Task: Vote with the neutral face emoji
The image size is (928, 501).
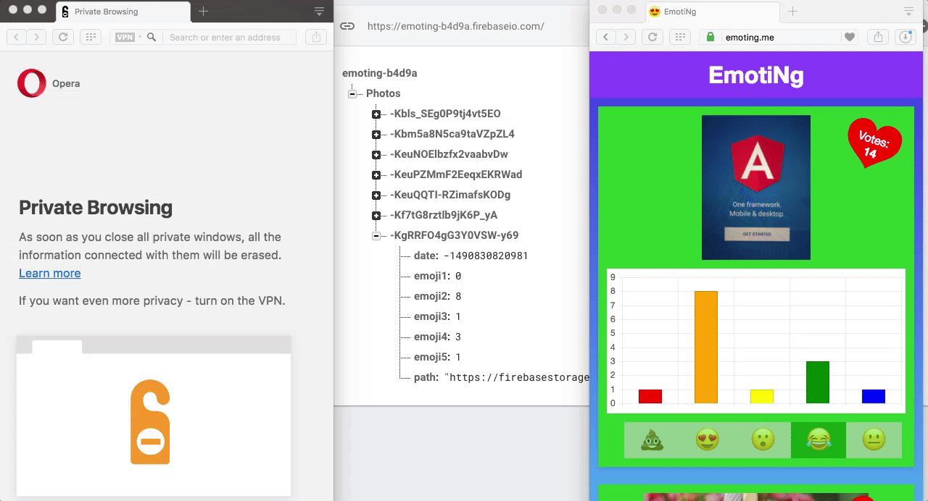Action: (x=874, y=439)
